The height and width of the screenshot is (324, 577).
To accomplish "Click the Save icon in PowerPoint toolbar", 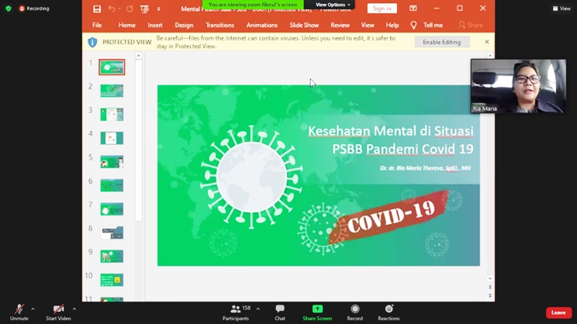I will pos(97,9).
